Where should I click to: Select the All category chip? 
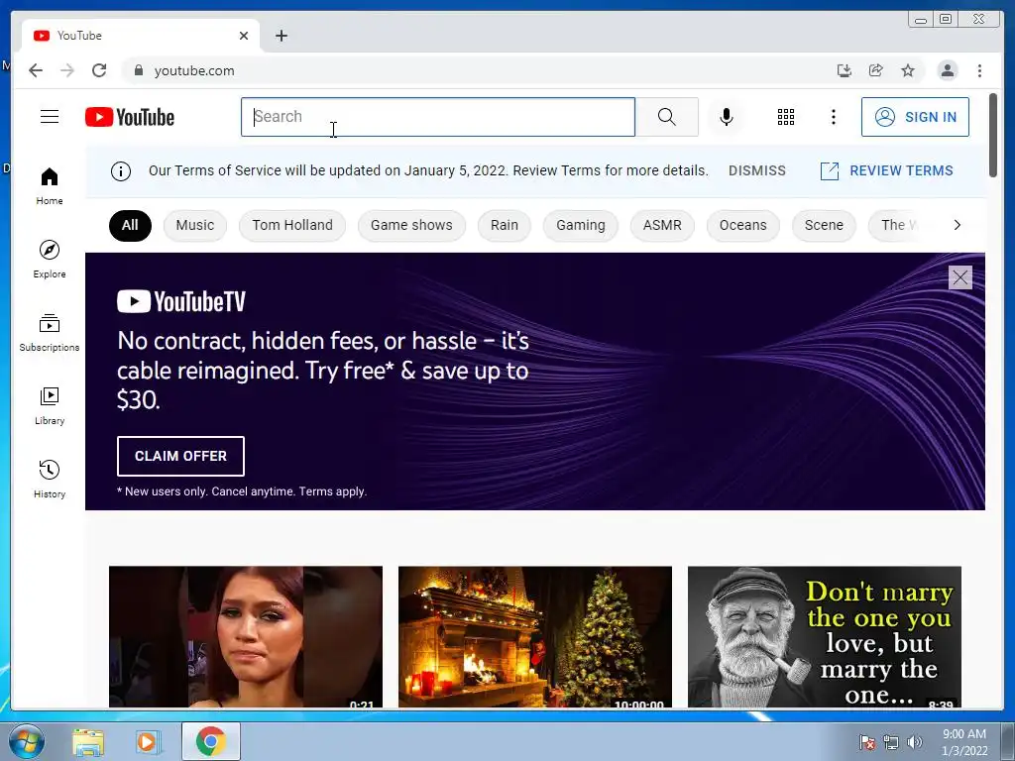[130, 225]
